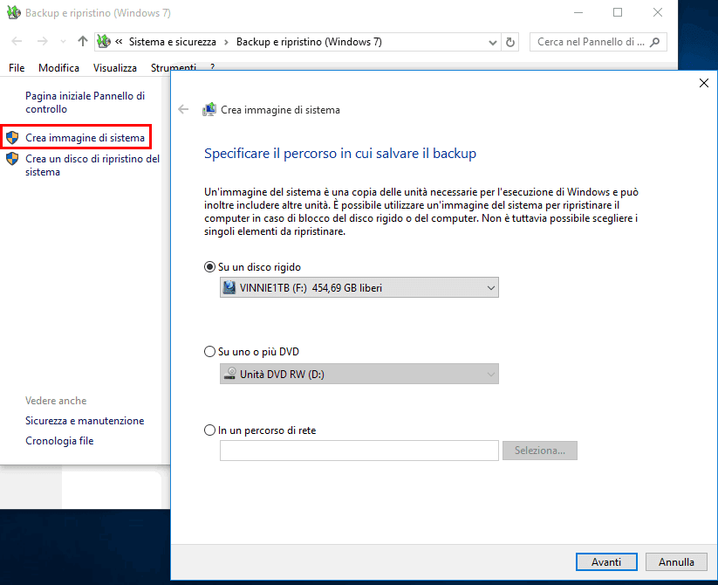Click shield icon beside Crea un disco di ripristino
Image resolution: width=718 pixels, height=585 pixels.
12,159
